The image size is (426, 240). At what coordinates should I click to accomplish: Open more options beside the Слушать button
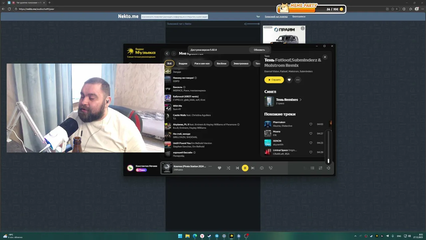tap(298, 80)
